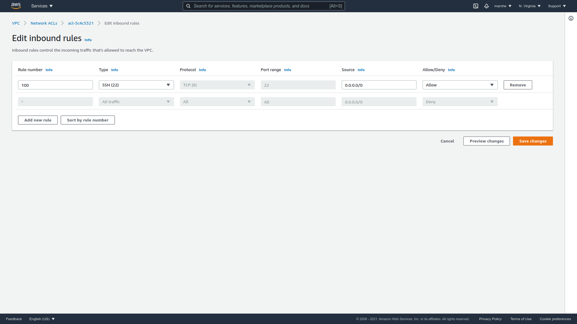Screen dimensions: 577x324
Task: Click Sort by rule number button
Action: point(88,120)
